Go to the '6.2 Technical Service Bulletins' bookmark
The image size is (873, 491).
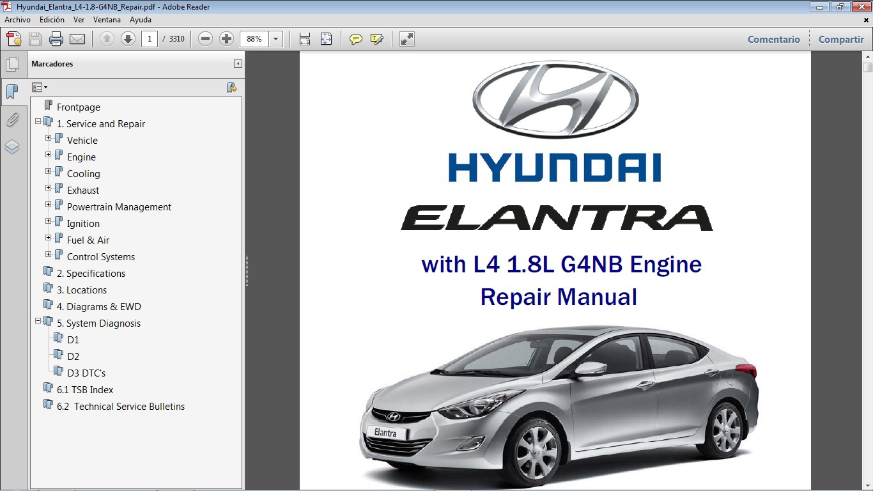[121, 407]
